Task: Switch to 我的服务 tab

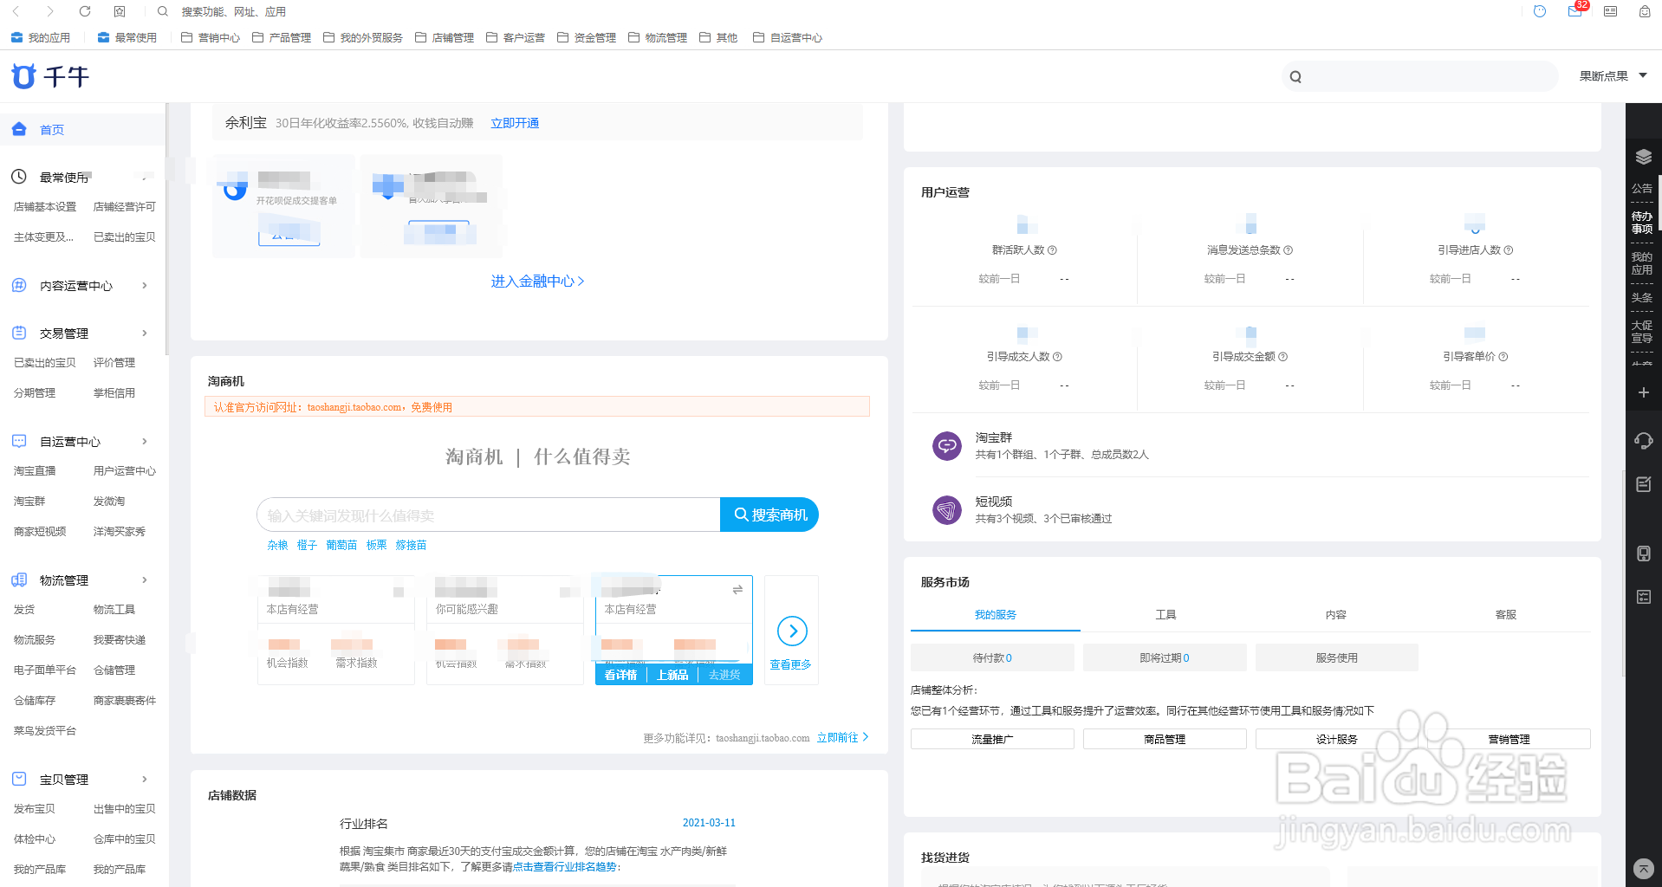Action: [995, 614]
